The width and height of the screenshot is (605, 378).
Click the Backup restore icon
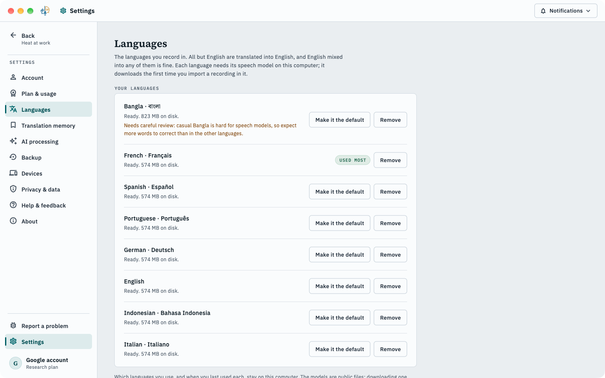tap(13, 157)
